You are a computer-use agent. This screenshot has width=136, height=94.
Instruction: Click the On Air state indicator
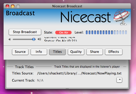[x=63, y=33]
